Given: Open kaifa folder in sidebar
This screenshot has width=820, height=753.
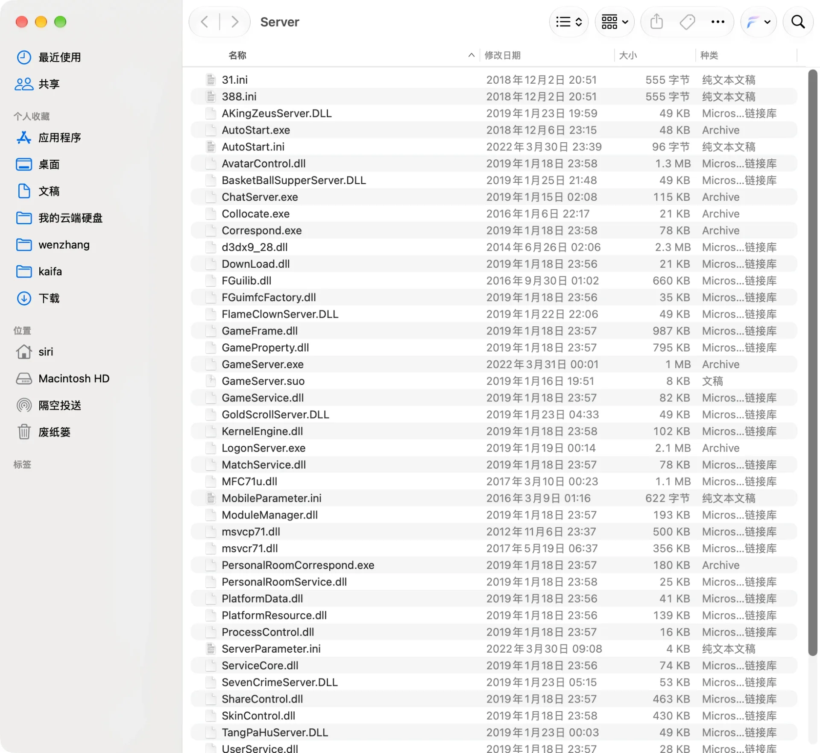Looking at the screenshot, I should (x=39, y=272).
